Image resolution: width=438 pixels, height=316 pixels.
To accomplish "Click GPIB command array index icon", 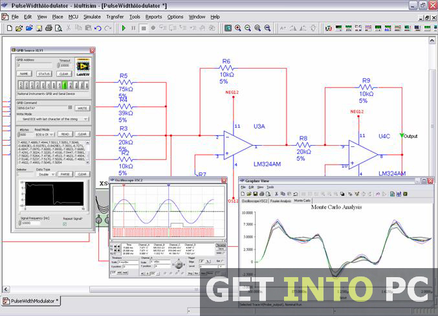I will point(70,107).
